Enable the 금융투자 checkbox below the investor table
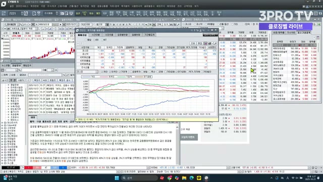The height and width of the screenshot is (182, 323). [x=131, y=72]
